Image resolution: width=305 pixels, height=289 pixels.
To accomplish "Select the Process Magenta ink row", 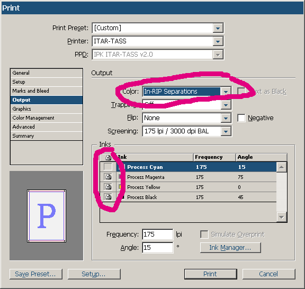I will click(189, 177).
